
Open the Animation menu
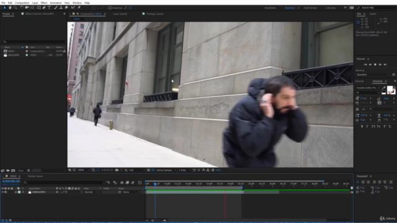[56, 2]
